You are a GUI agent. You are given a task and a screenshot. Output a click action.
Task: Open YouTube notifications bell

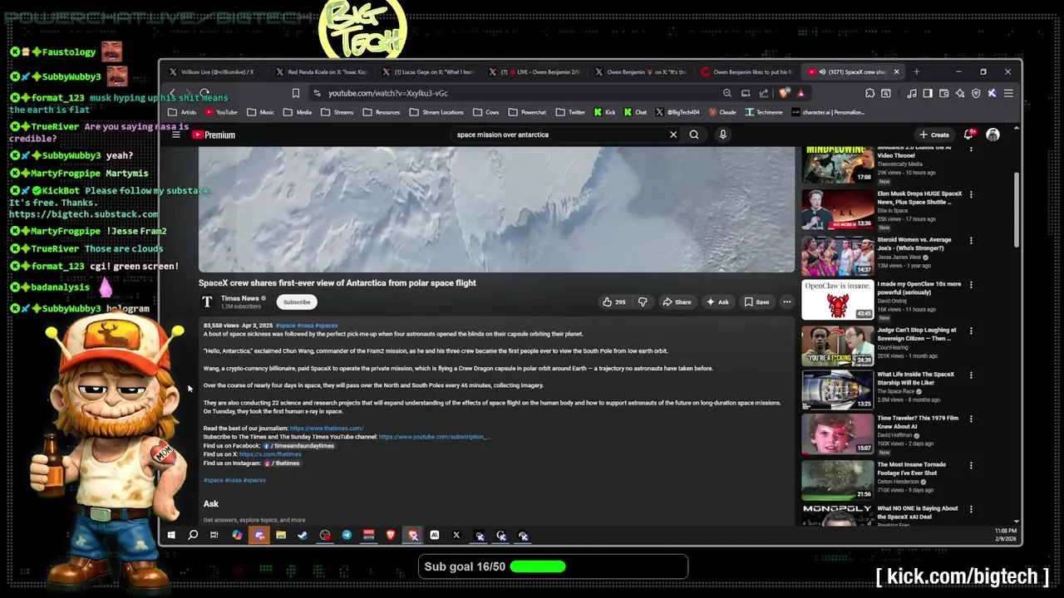(969, 135)
